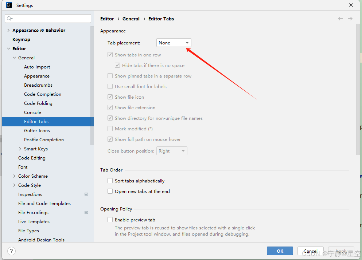Open Auto Import settings page
The image size is (362, 260).
[x=37, y=67]
